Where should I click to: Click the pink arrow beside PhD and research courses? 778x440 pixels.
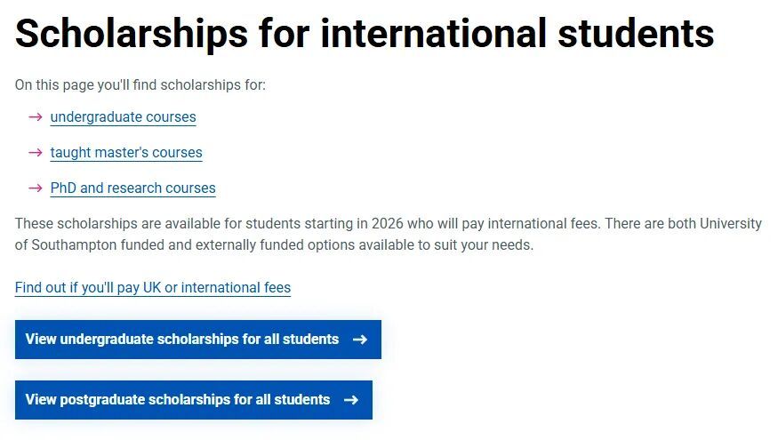coord(36,188)
